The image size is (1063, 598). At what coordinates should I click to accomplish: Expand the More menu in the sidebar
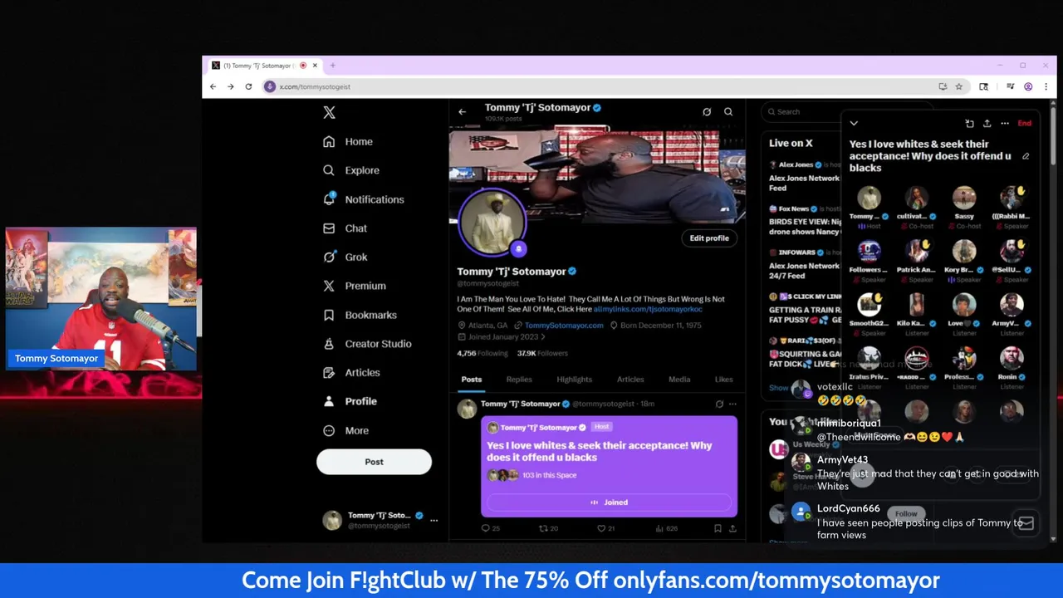pyautogui.click(x=345, y=430)
